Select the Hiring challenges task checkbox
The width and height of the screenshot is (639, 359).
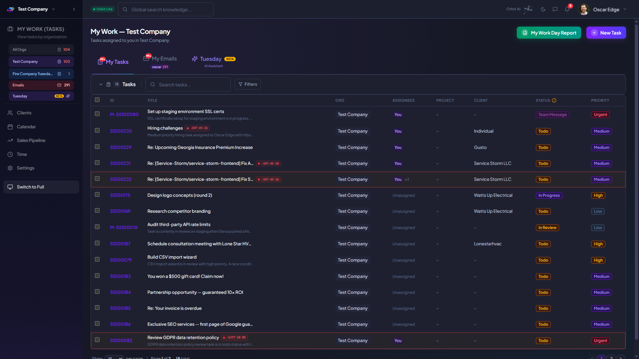pos(97,130)
